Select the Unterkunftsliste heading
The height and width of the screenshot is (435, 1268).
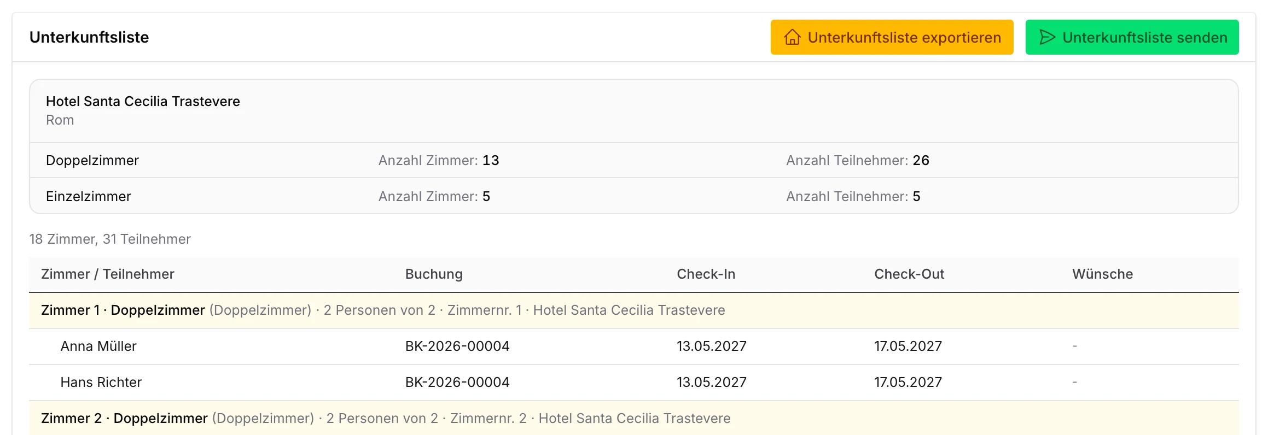[89, 37]
